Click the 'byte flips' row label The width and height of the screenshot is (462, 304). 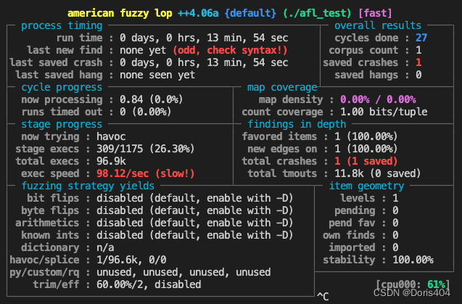[50, 211]
